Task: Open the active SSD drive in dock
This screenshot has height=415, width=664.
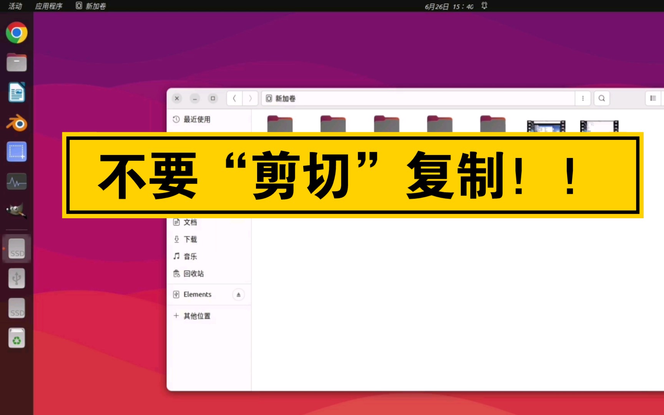Action: pyautogui.click(x=17, y=248)
